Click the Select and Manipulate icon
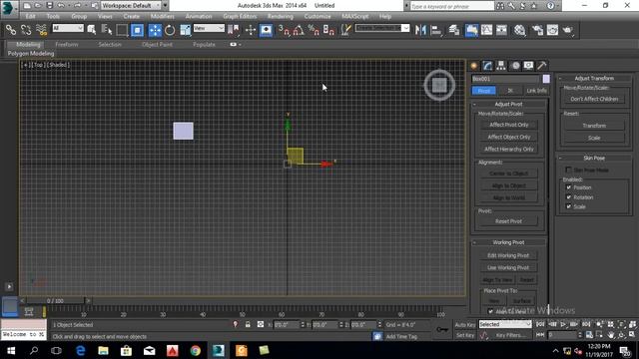The height and width of the screenshot is (359, 639). [x=251, y=30]
